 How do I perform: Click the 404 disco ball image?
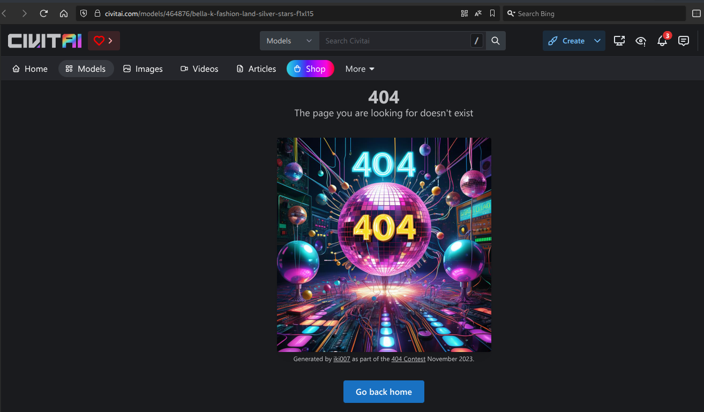pyautogui.click(x=384, y=245)
